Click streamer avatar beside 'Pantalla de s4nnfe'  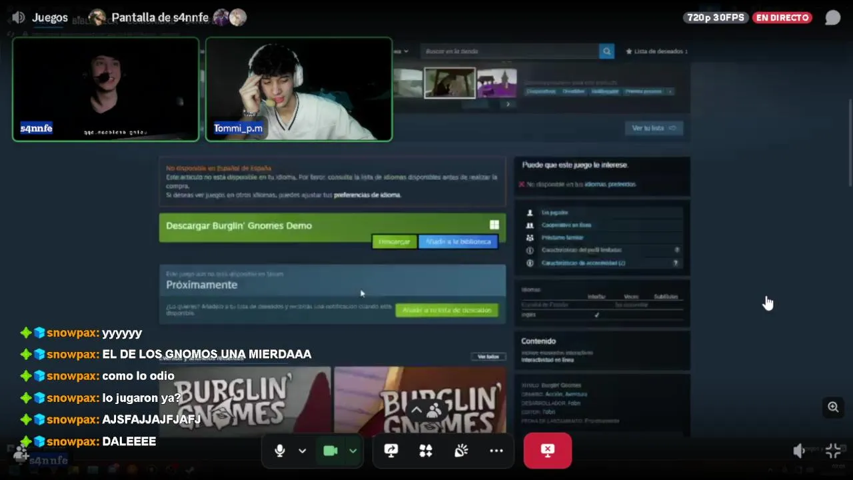(97, 18)
